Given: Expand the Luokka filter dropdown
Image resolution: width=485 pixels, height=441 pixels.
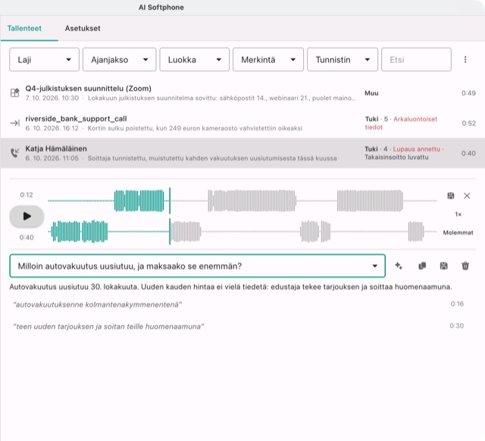Looking at the screenshot, I should click(x=194, y=59).
